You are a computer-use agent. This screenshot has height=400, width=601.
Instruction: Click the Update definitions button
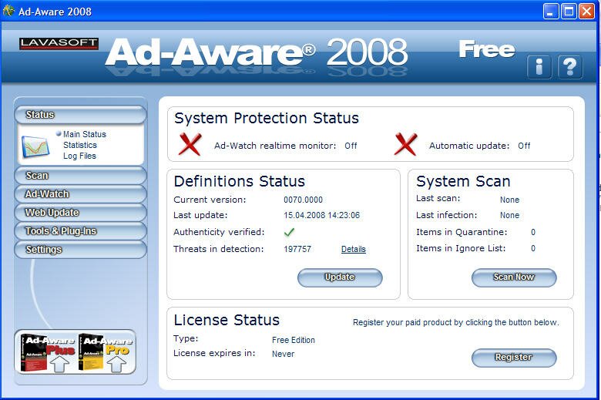(340, 277)
